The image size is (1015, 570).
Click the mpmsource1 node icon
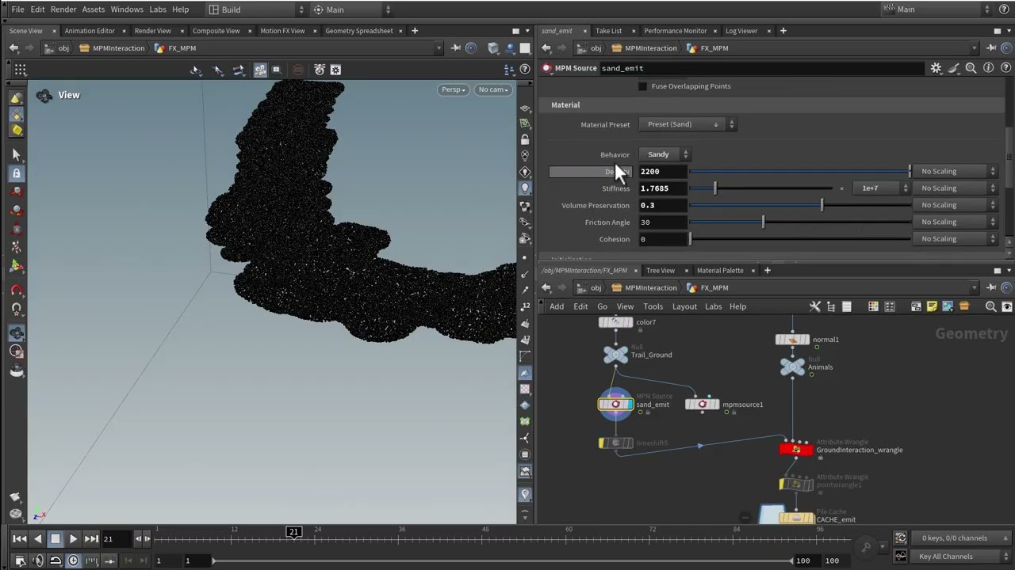[702, 405]
